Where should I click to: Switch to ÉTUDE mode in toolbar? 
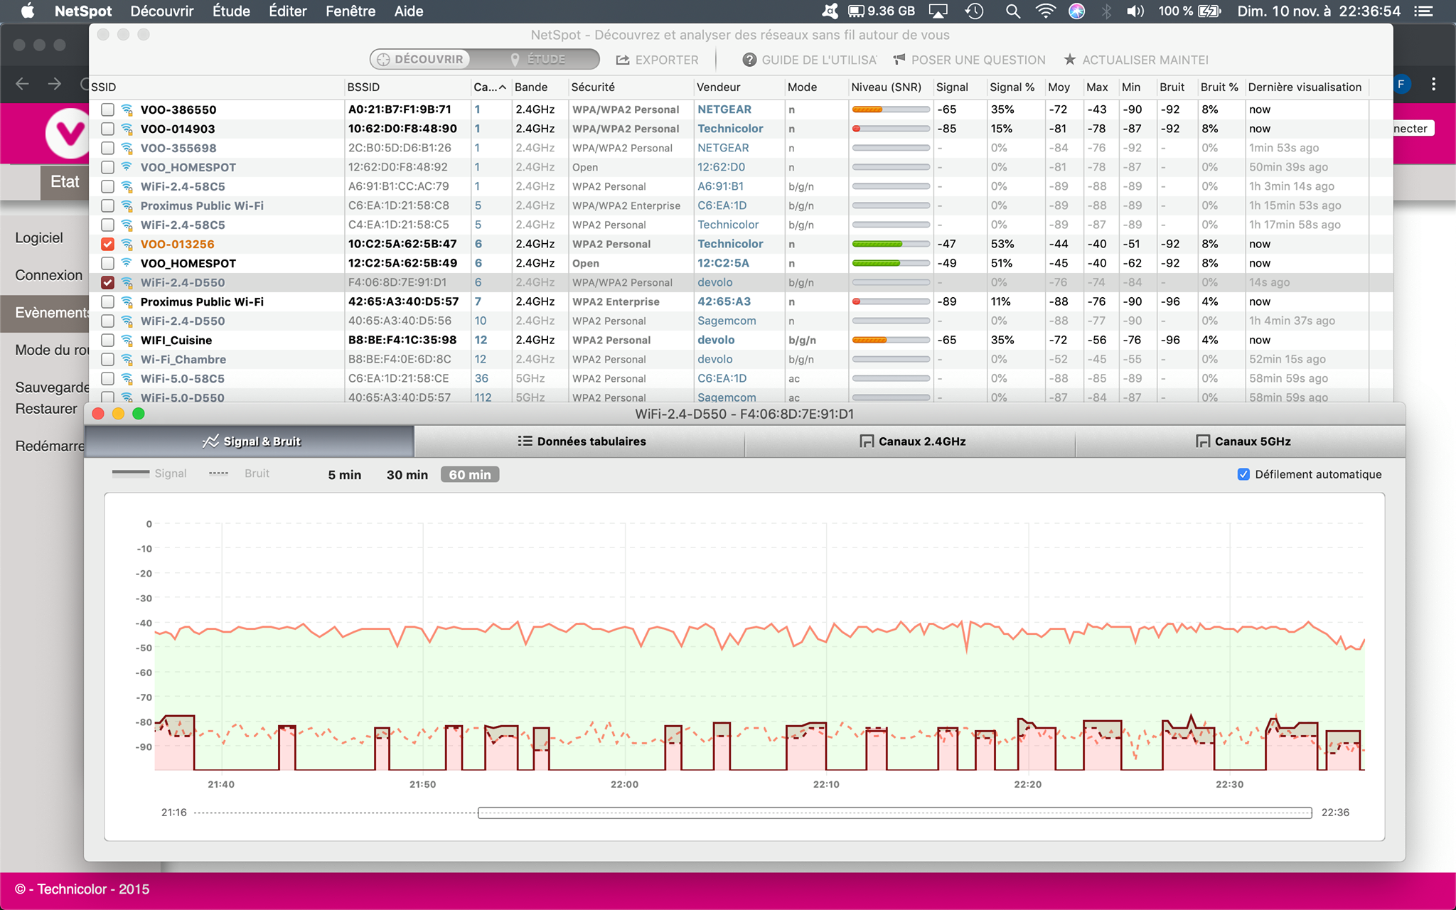[539, 59]
